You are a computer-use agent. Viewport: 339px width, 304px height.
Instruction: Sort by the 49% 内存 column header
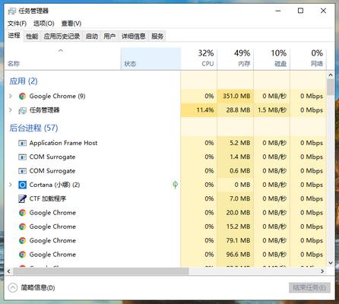[x=236, y=59]
